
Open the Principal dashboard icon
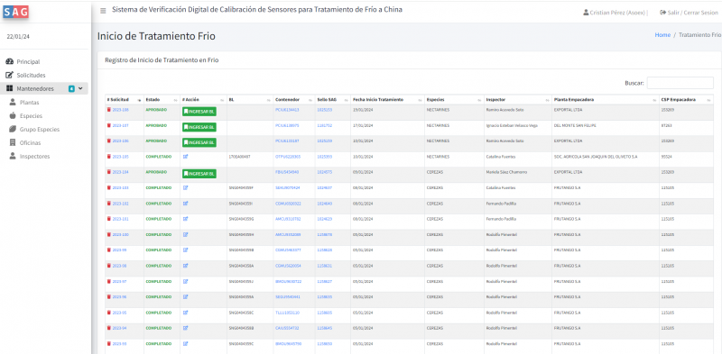click(x=9, y=61)
